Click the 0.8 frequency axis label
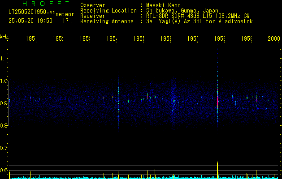The width and height of the screenshot is (282, 179). coord(4,126)
